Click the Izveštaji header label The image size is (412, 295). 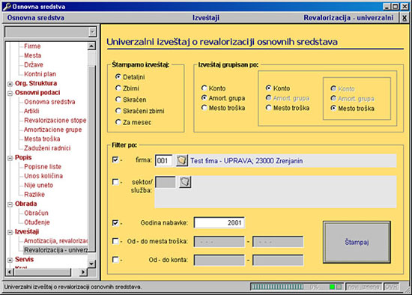(x=206, y=18)
